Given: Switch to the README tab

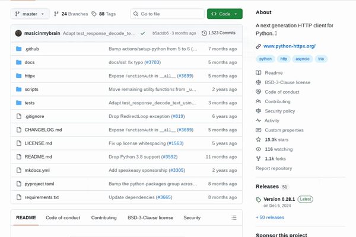Looking at the screenshot, I should [x=26, y=217].
